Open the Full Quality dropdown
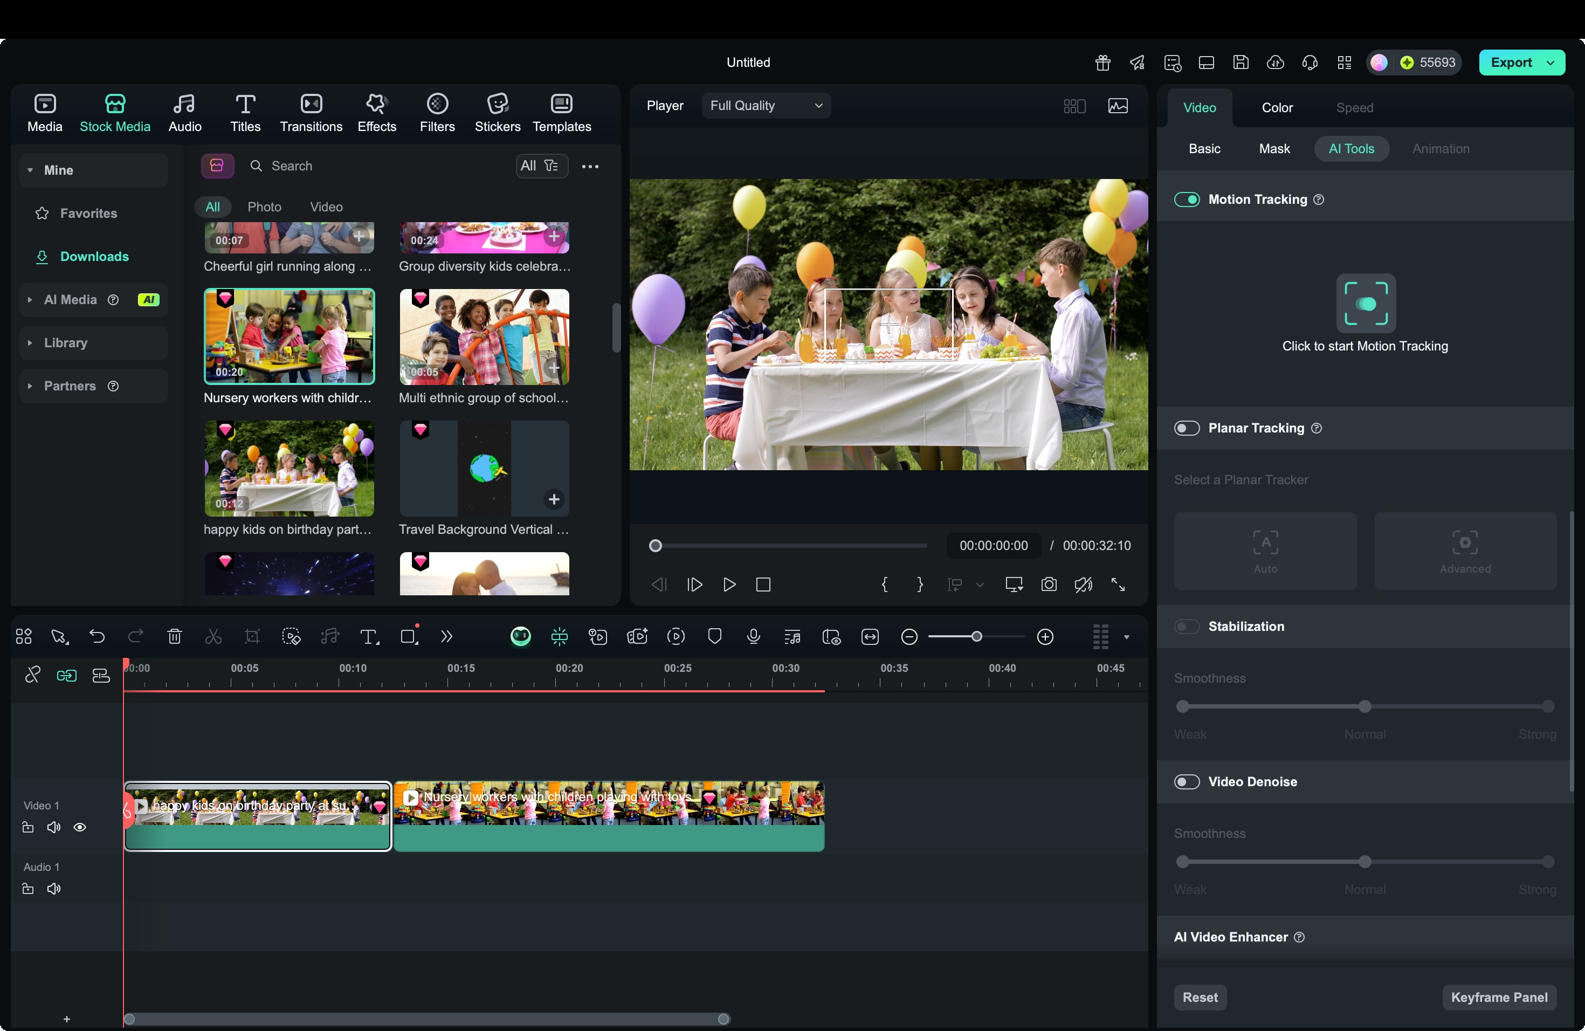Screen dimensions: 1585x1031 pyautogui.click(x=766, y=106)
